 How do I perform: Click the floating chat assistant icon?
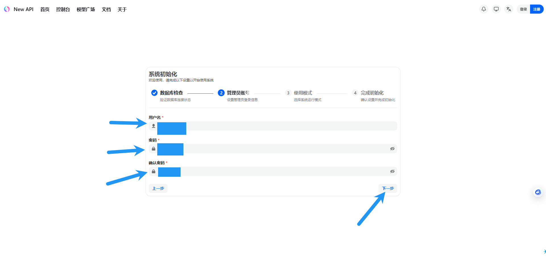538,192
